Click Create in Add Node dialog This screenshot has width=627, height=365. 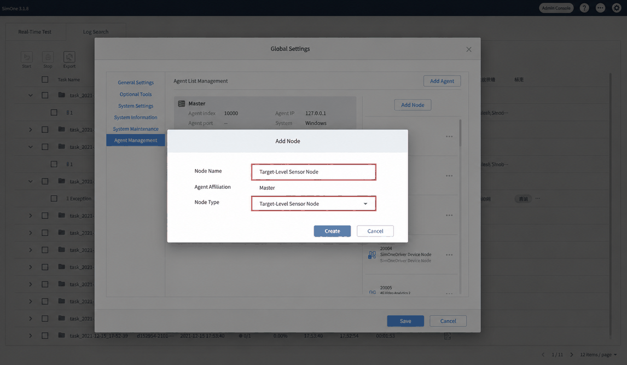(x=332, y=231)
